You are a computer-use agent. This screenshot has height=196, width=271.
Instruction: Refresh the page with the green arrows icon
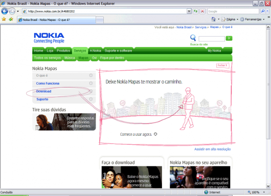(195, 11)
